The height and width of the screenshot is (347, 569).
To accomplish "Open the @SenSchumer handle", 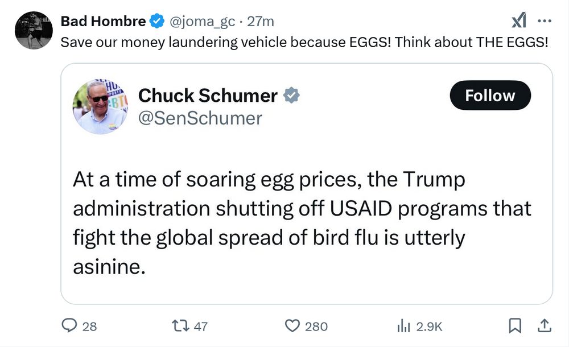I will [x=200, y=118].
